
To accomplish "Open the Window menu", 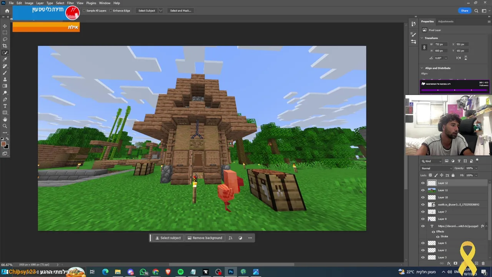I will (105, 3).
